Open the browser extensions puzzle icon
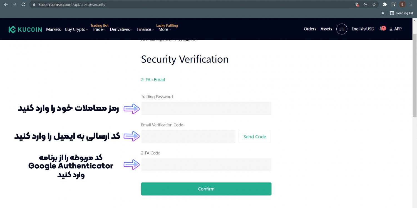Screen dimensions: 417x208 coord(385,4)
